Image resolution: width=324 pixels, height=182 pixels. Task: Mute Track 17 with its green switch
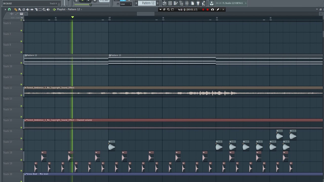pyautogui.click(x=21, y=149)
